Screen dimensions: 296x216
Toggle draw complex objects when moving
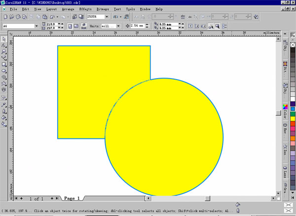(211, 27)
